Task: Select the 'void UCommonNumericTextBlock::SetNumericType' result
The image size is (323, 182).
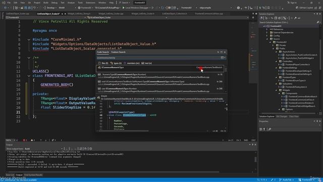Action: click(x=160, y=83)
